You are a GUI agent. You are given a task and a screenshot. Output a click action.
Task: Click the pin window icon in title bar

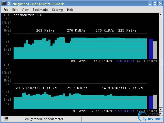9,3
